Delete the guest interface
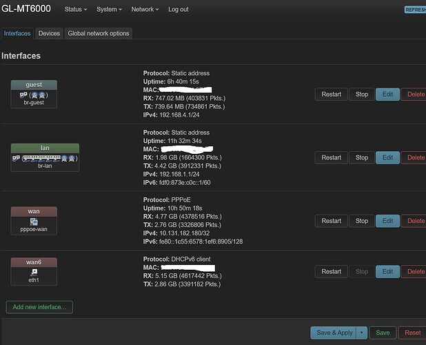This screenshot has width=426, height=345. (x=414, y=95)
